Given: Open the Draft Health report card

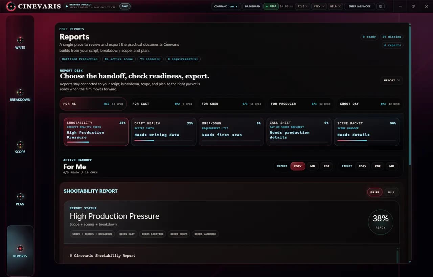Looking at the screenshot, I should point(164,132).
